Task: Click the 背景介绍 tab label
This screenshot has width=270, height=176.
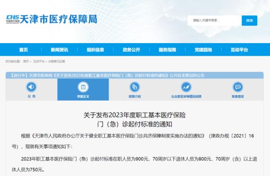Action: pyautogui.click(x=135, y=97)
